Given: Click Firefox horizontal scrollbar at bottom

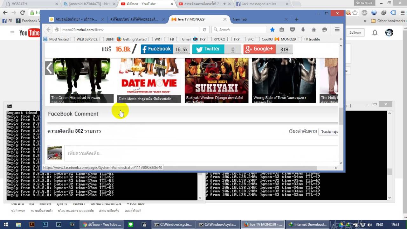Looking at the screenshot, I should click(x=241, y=168).
